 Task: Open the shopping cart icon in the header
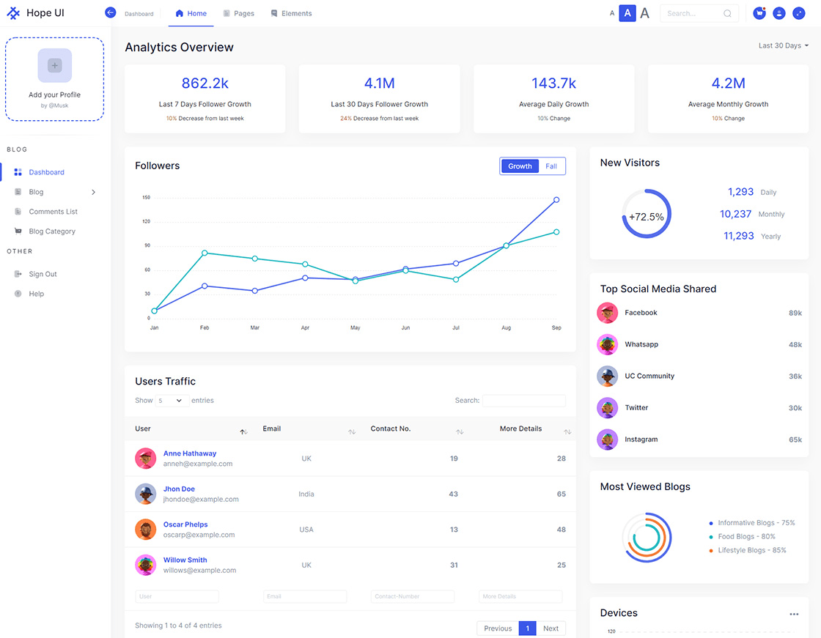[759, 13]
